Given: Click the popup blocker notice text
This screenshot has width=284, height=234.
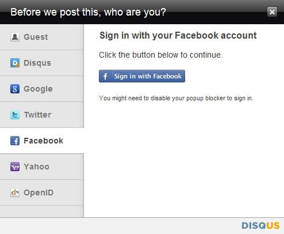Looking at the screenshot, I should pos(176,98).
